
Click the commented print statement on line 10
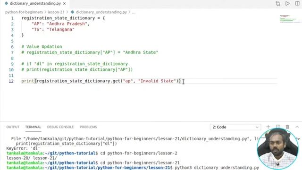(77, 69)
